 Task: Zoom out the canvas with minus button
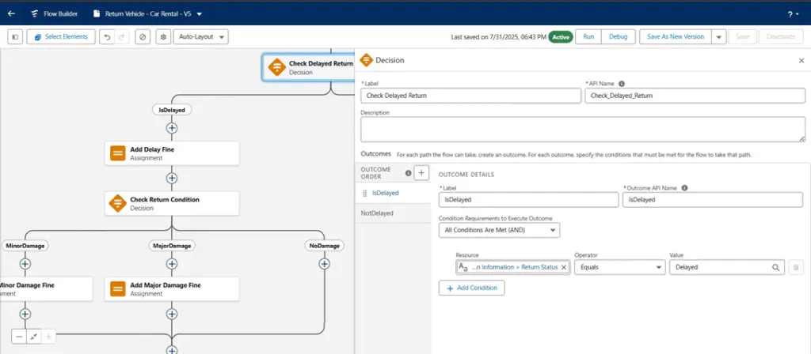coord(19,337)
